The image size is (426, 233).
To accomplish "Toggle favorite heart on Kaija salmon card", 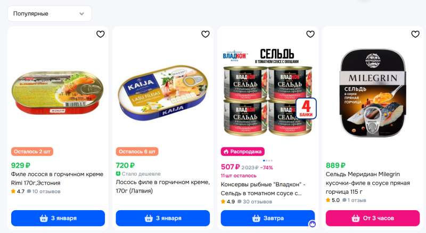I will 206,34.
